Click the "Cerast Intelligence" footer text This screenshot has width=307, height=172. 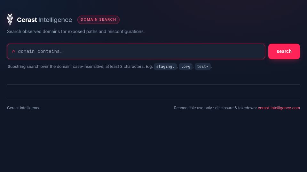(x=24, y=108)
